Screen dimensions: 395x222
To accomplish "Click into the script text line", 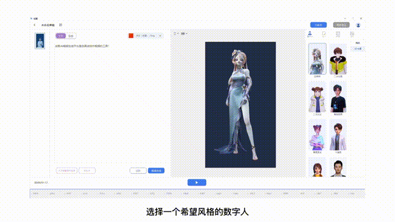I will click(82, 46).
